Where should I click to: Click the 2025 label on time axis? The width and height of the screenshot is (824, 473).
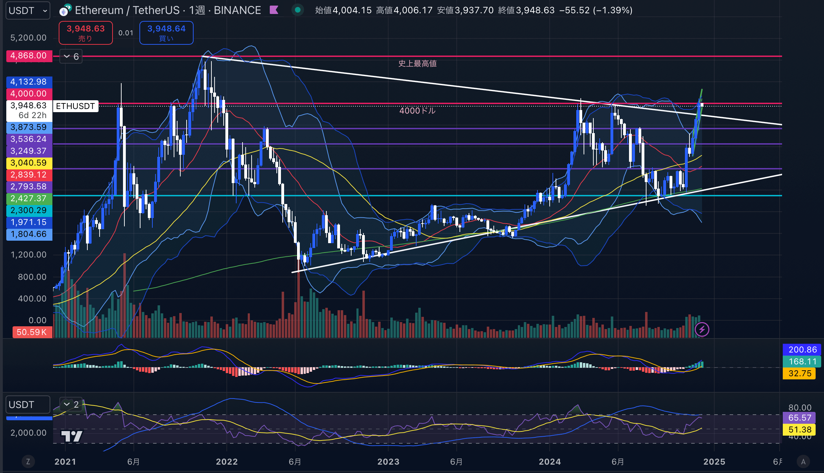(x=714, y=462)
